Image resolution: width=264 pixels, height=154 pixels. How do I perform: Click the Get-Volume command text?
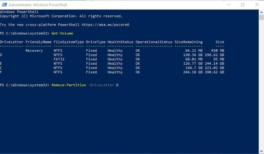62,33
